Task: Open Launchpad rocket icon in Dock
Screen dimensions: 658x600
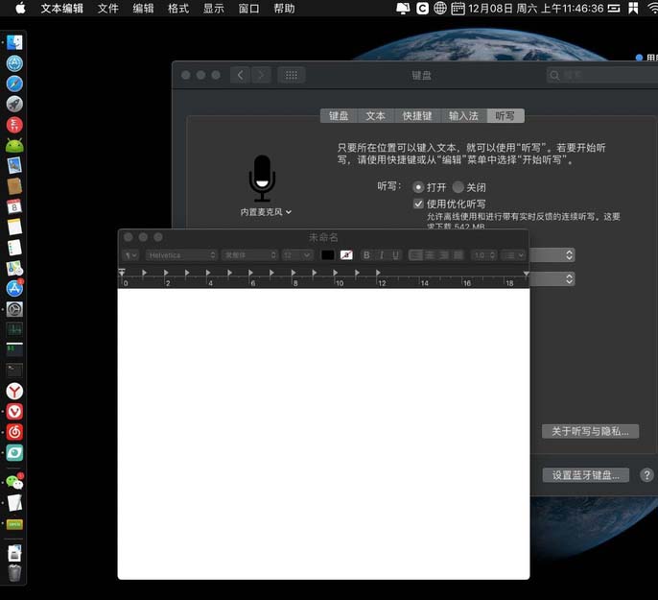Action: click(x=14, y=104)
